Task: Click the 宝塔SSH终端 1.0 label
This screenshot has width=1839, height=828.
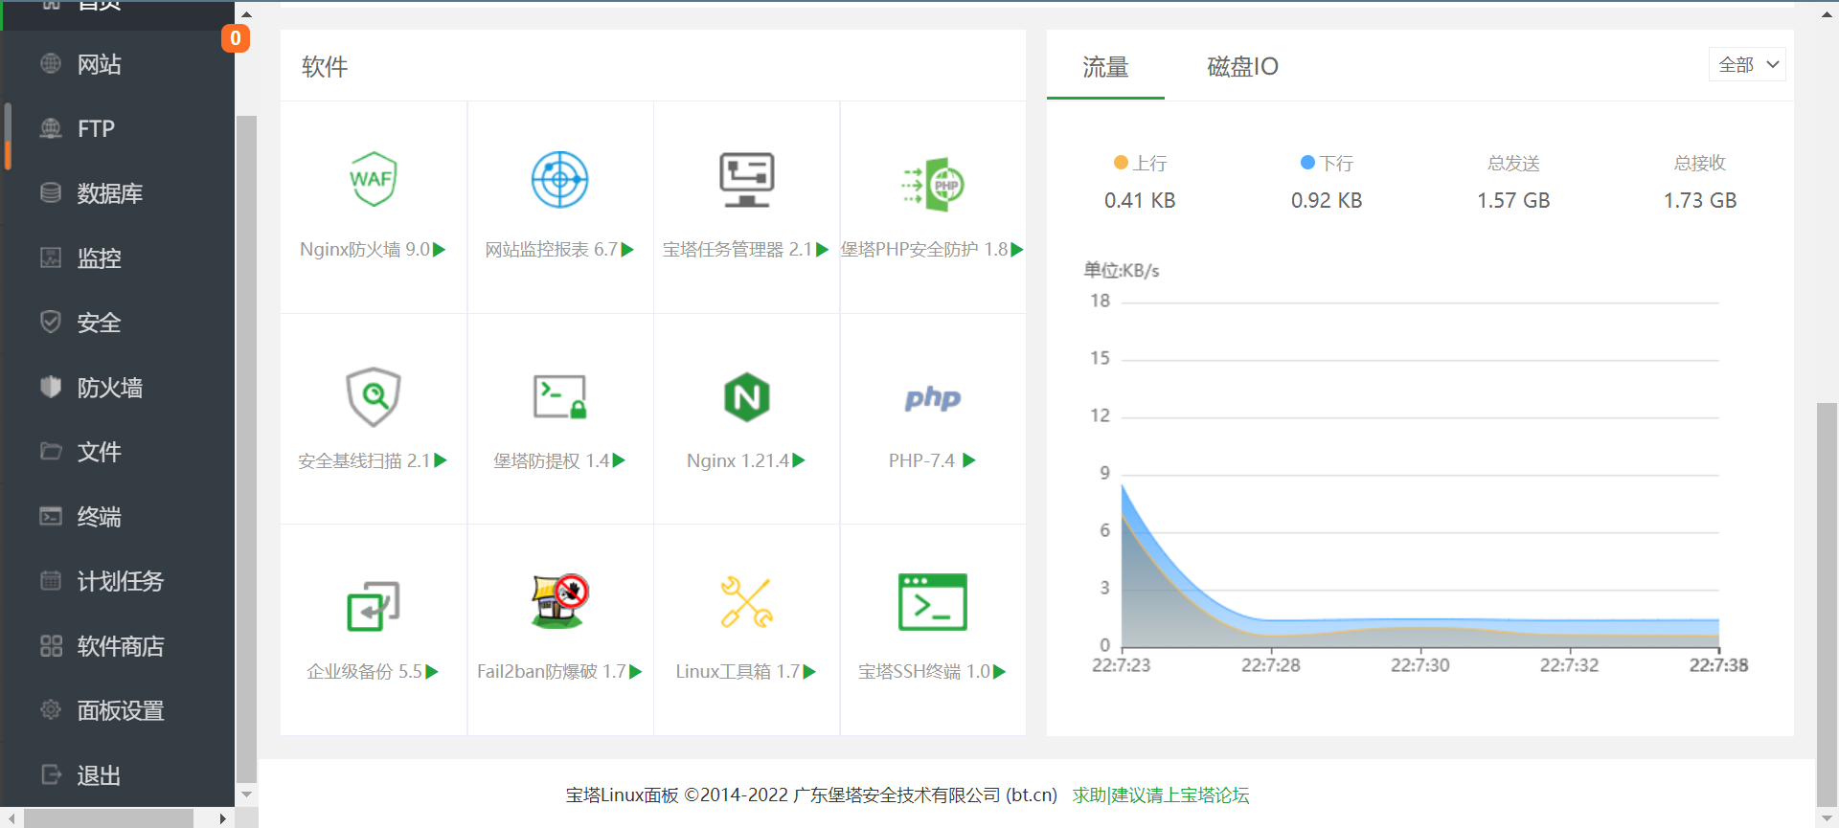Action: coord(924,672)
